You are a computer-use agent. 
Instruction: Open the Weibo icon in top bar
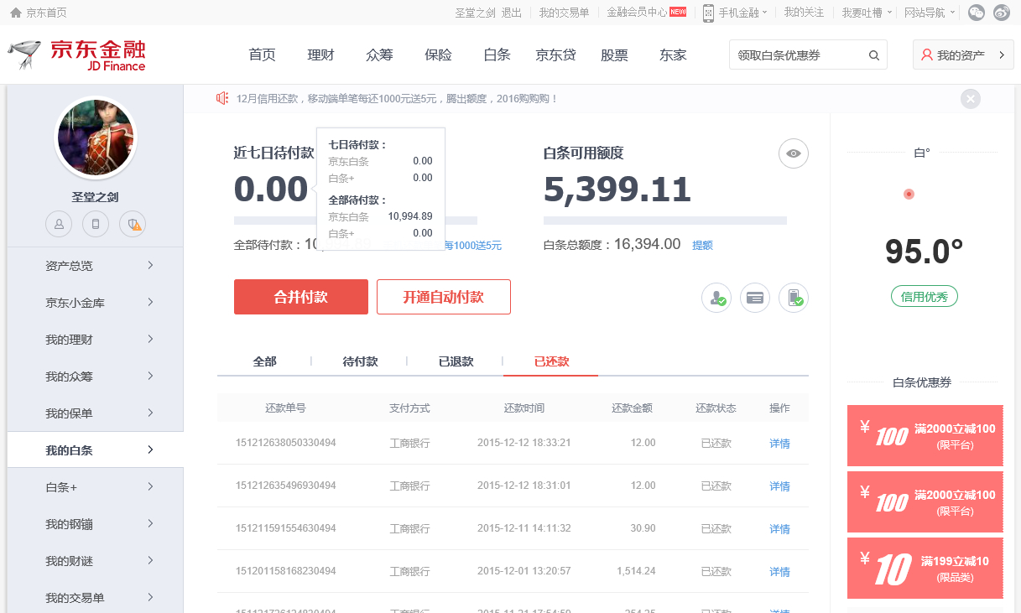[1002, 13]
